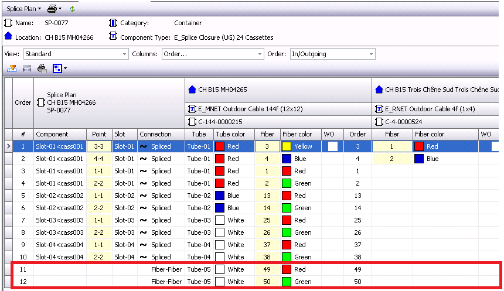This screenshot has width=504, height=291.
Task: Click the green fiber swatch in row 12
Action: pos(287,282)
